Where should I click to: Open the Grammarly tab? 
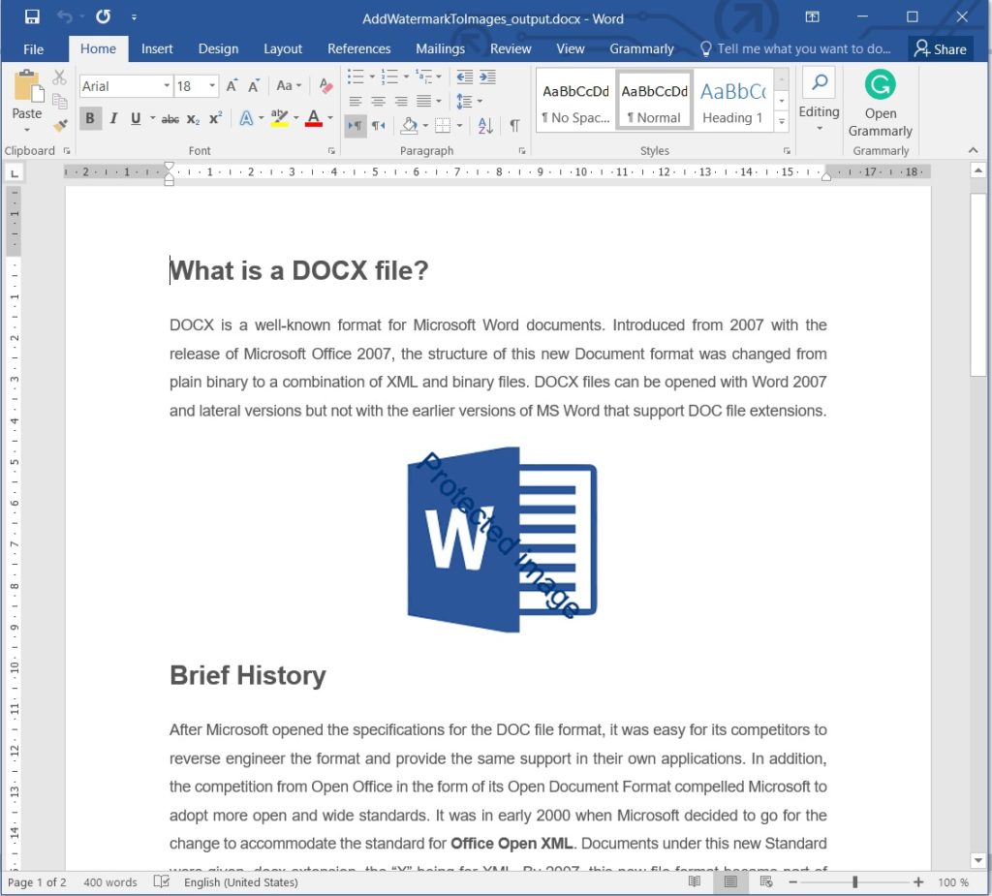[641, 48]
